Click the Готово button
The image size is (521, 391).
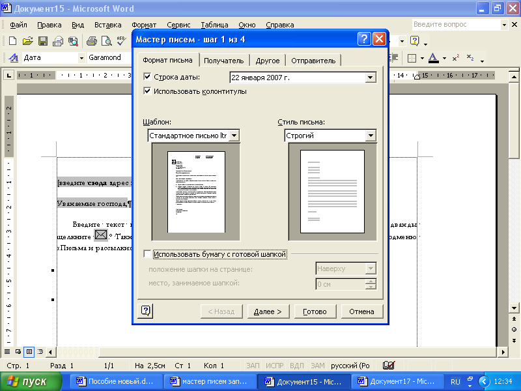(x=315, y=311)
